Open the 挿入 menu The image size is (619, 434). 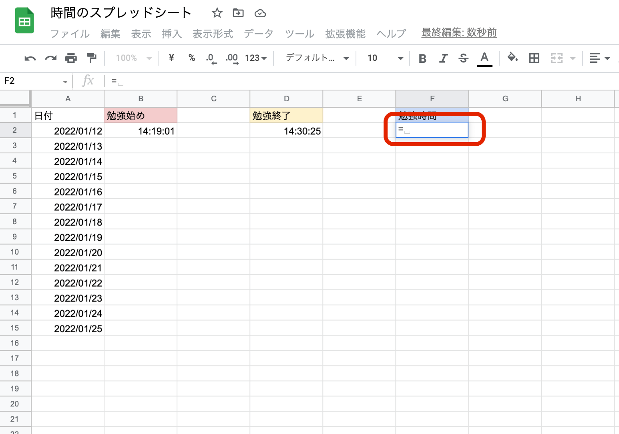(172, 34)
